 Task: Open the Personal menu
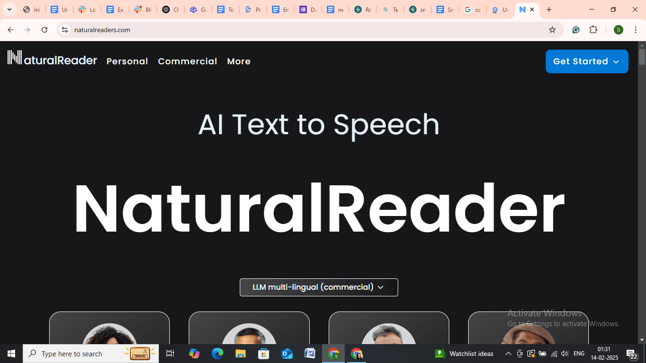coord(127,61)
